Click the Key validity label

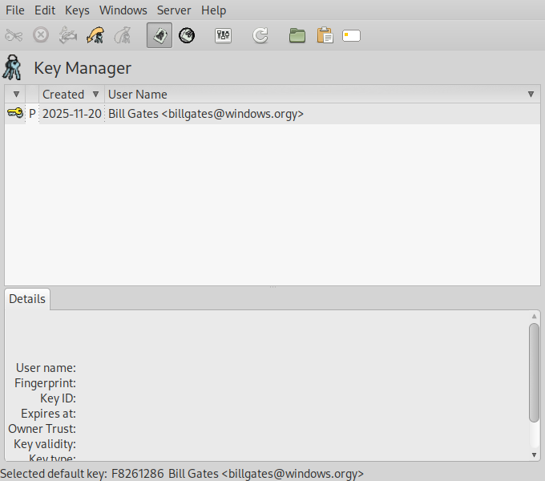[45, 444]
